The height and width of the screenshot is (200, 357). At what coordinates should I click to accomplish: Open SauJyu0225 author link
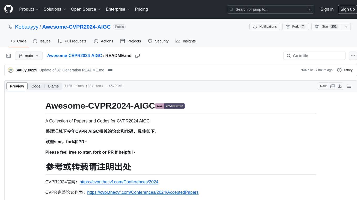[x=26, y=70]
